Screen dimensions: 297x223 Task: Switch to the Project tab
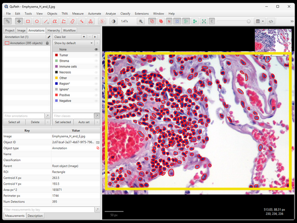tap(10, 30)
